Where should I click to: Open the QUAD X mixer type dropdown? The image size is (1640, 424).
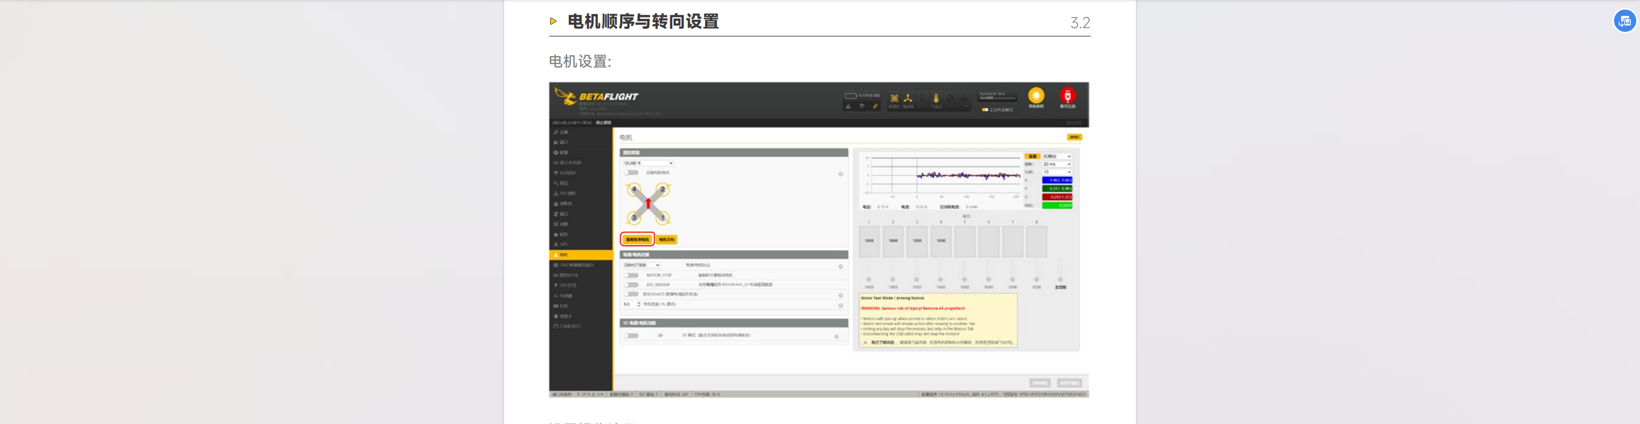tap(647, 163)
